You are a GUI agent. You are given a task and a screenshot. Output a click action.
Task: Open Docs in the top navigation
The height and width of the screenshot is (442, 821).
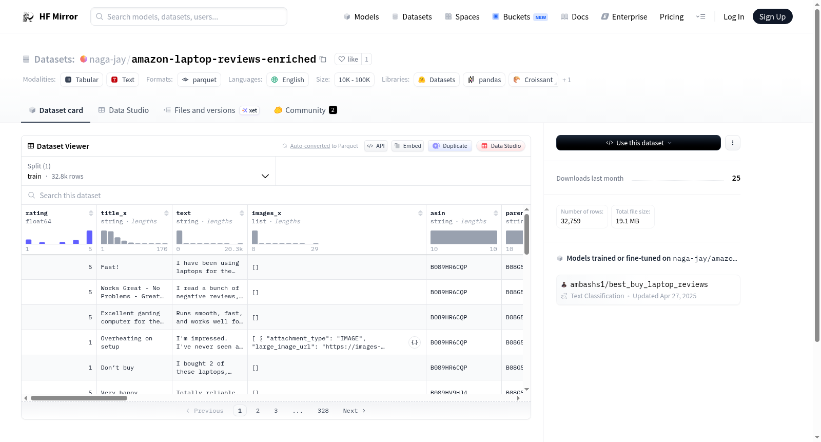coord(575,16)
